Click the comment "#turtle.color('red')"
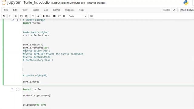Viewport: 194px width, 109px height. pyautogui.click(x=36, y=51)
